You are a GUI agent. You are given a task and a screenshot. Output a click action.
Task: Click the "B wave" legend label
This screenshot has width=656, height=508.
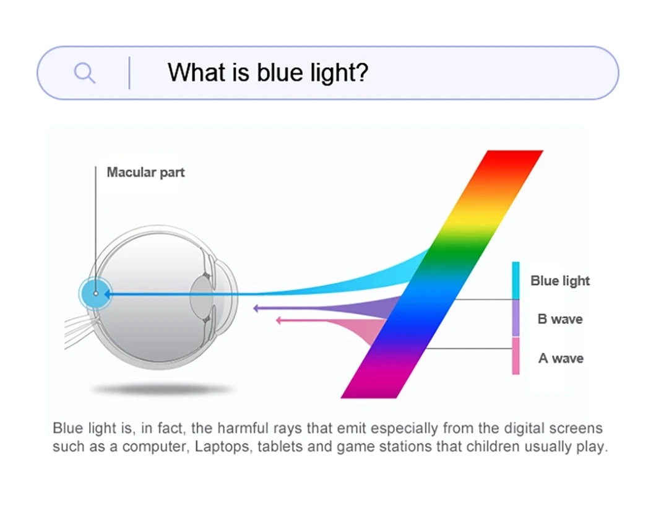pos(560,320)
